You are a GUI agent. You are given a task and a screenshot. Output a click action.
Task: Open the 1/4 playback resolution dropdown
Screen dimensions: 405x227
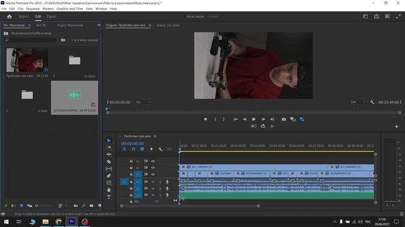(x=358, y=102)
